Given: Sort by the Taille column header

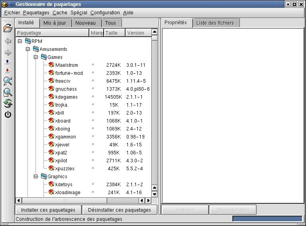Looking at the screenshot, I should click(x=114, y=33).
